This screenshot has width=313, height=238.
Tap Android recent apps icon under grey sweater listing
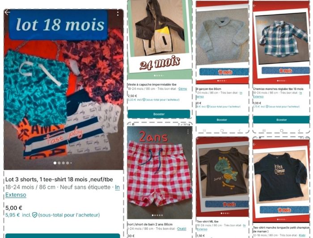tap(204, 130)
